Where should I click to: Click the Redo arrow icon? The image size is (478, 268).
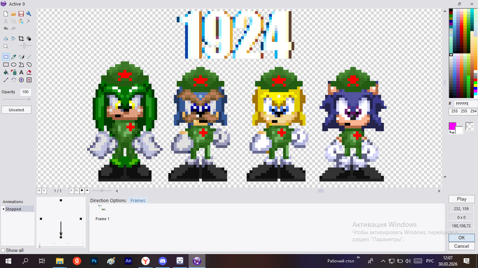pos(13,29)
